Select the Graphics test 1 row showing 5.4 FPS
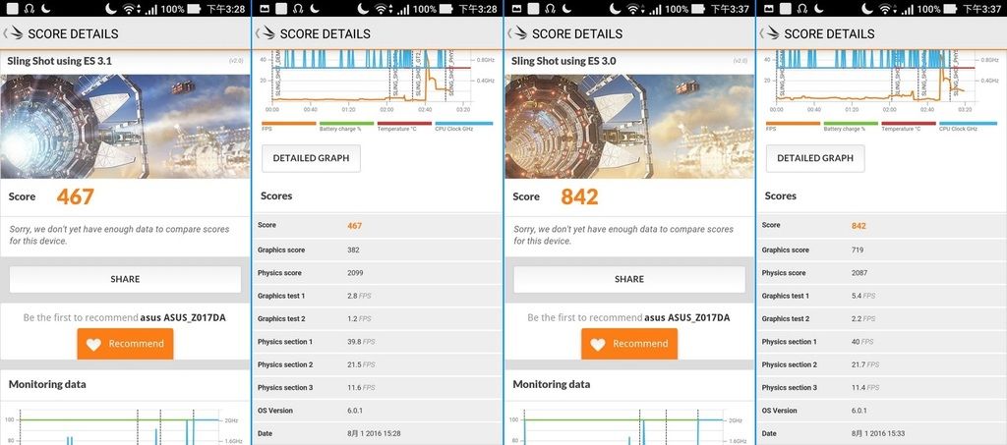1007x445 pixels. (x=880, y=297)
